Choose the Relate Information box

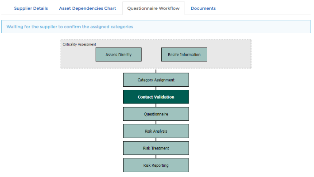click(184, 54)
